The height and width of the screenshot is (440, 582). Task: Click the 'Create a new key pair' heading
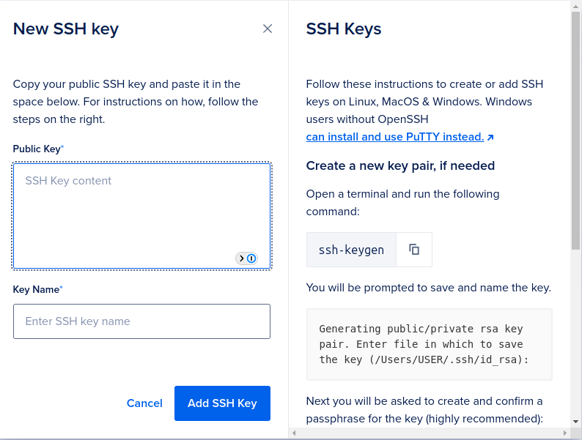pyautogui.click(x=400, y=165)
